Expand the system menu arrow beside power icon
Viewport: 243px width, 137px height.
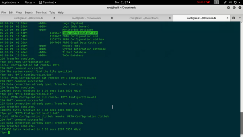click(x=239, y=2)
